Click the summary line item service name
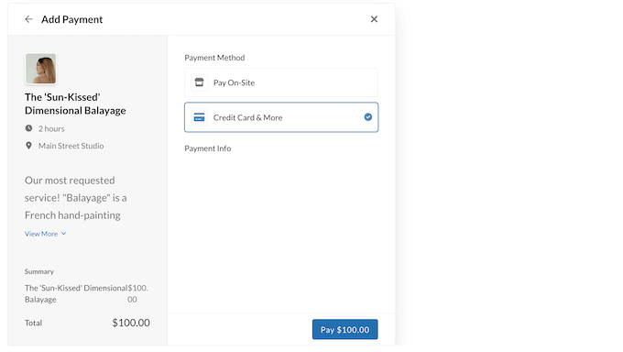 (x=76, y=293)
